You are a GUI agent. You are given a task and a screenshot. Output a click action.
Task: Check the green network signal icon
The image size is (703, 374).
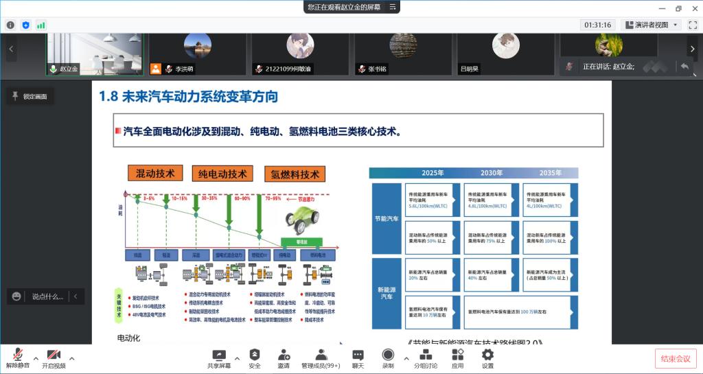tap(41, 25)
